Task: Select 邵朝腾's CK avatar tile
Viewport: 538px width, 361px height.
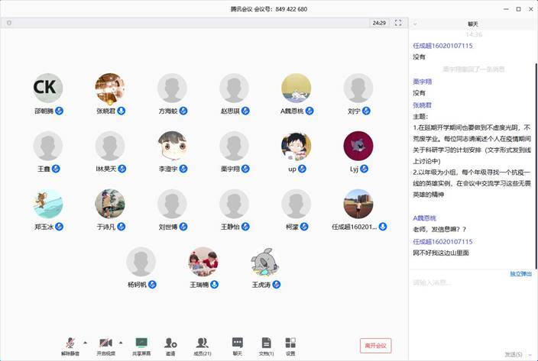Action: (48, 88)
